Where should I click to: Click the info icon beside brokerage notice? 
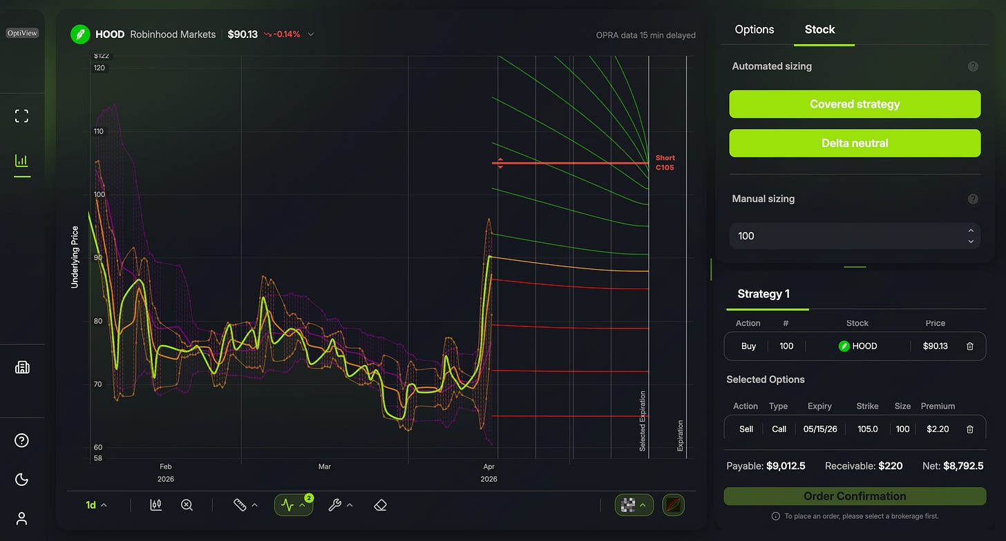776,516
